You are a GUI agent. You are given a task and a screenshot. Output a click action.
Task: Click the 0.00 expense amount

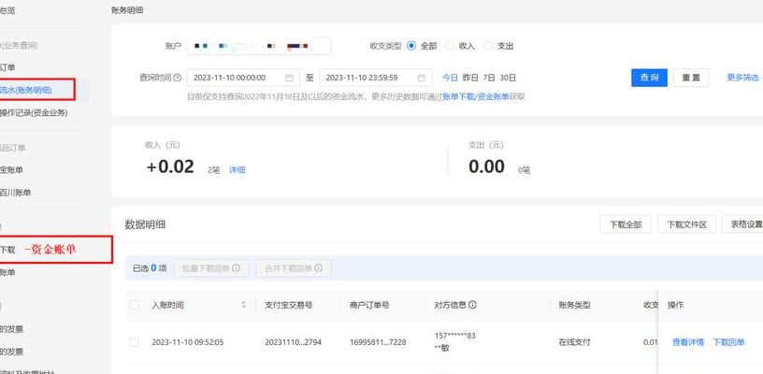tap(486, 166)
